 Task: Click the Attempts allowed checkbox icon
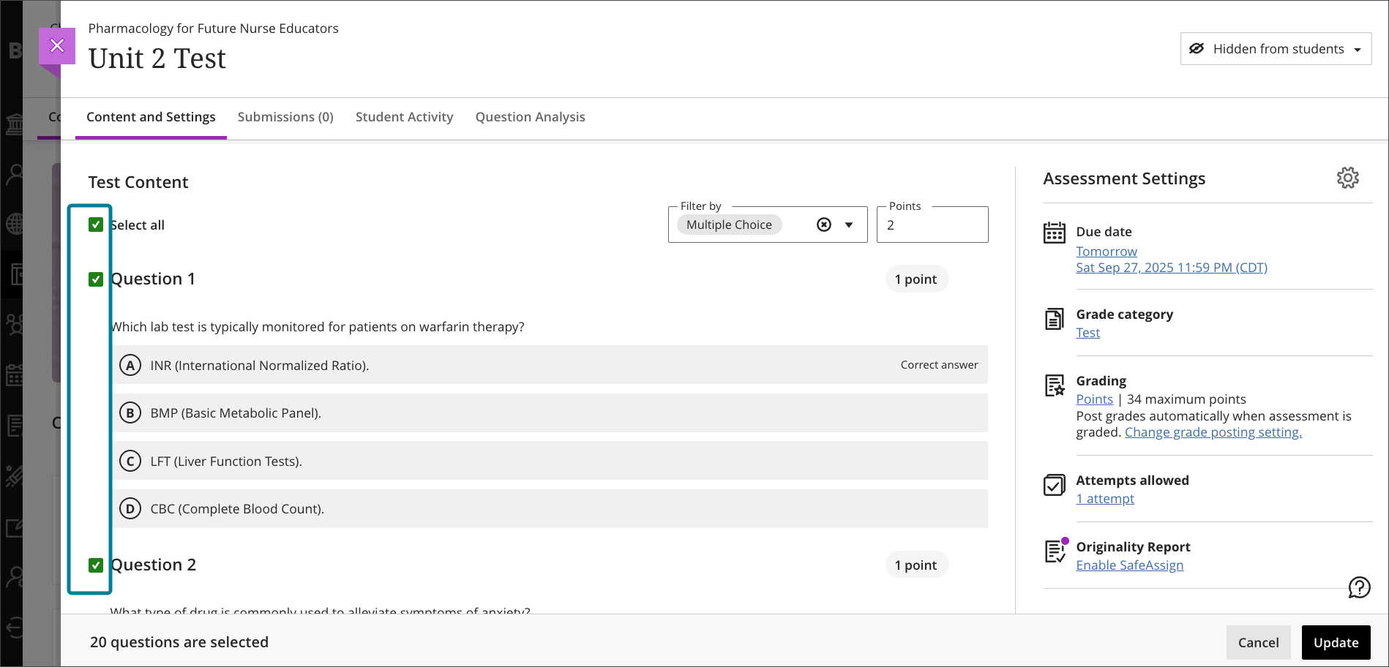1054,485
